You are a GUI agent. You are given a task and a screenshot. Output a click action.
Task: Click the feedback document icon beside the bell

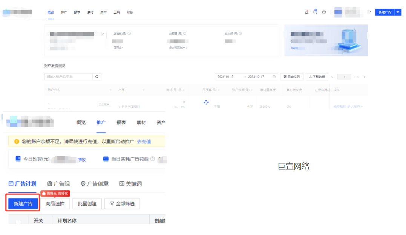315,12
